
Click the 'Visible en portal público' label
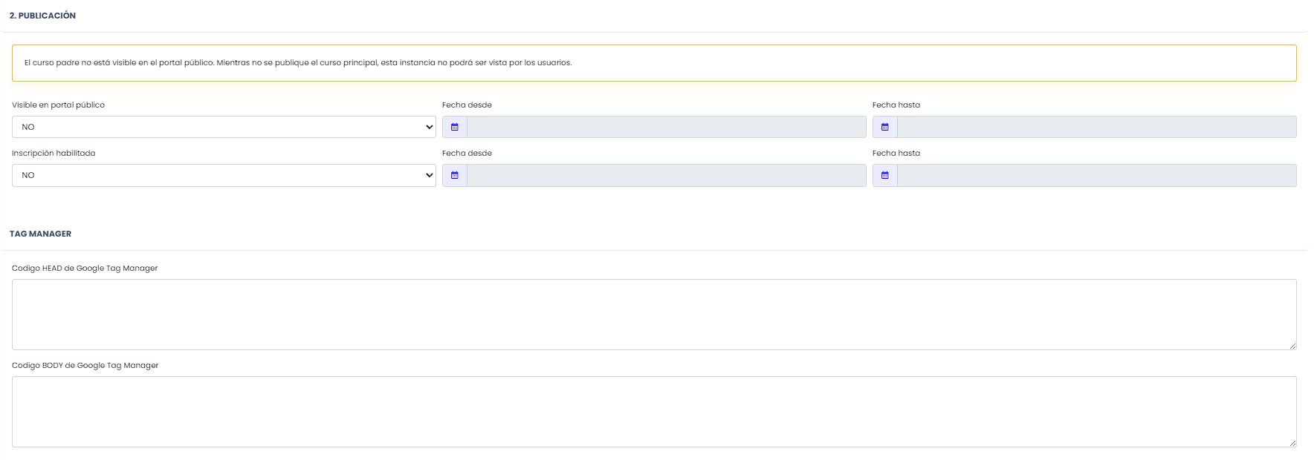click(58, 105)
